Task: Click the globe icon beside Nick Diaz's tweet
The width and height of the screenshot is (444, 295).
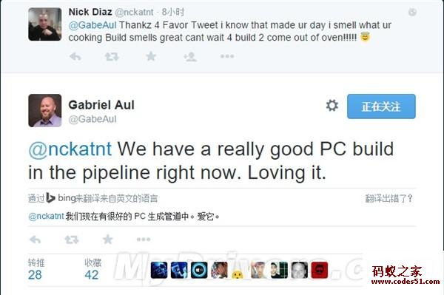Action: tap(412, 12)
